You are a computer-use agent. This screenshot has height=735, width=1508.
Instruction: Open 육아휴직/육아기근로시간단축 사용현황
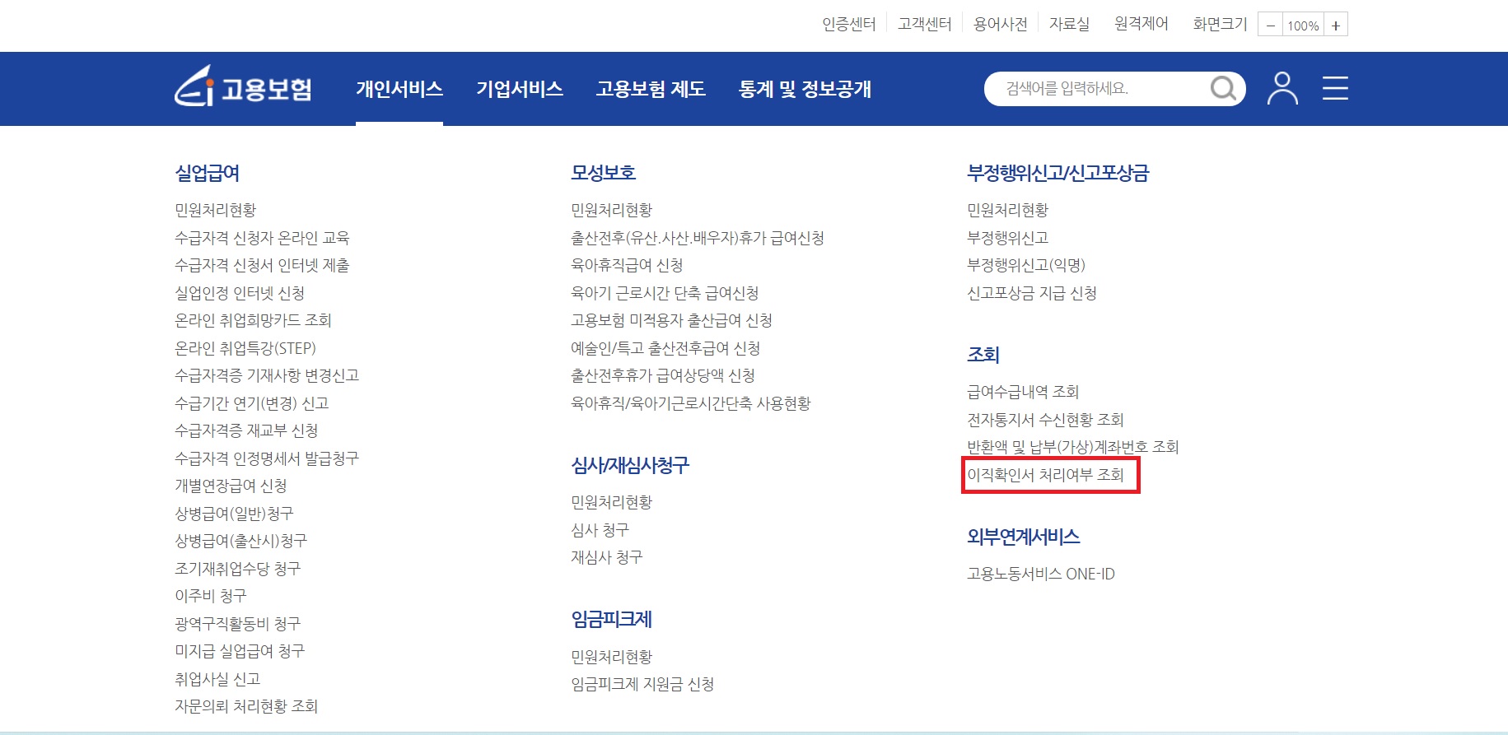click(x=691, y=403)
